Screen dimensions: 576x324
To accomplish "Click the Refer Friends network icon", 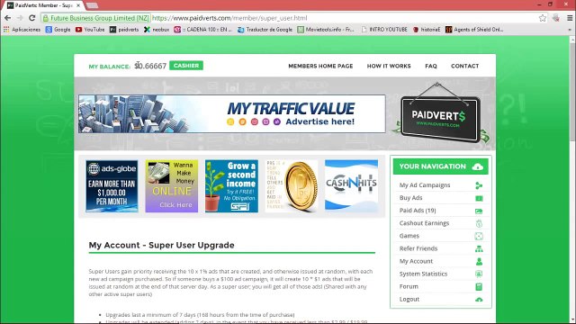I will 479,248.
